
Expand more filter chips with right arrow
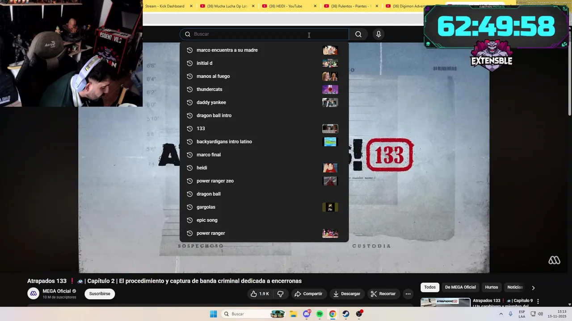click(533, 288)
